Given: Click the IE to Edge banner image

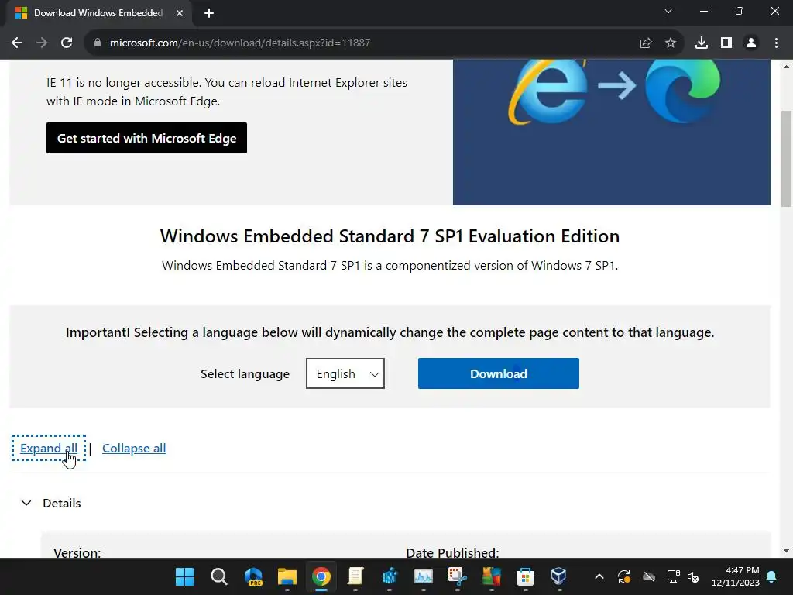Looking at the screenshot, I should pyautogui.click(x=612, y=132).
